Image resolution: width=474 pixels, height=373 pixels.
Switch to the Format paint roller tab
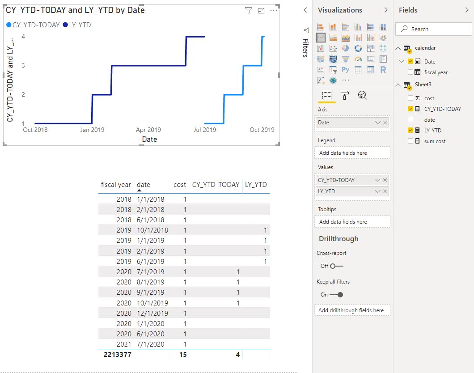[345, 95]
